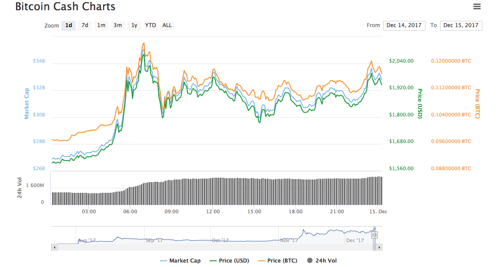Toggle the Price (BTC) legend item

click(x=278, y=261)
